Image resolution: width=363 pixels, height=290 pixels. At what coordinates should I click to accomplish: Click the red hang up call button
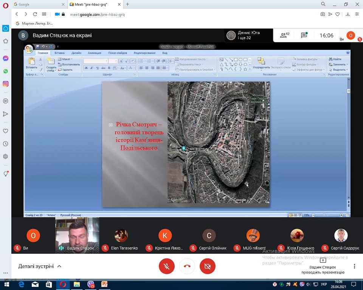[187, 266]
